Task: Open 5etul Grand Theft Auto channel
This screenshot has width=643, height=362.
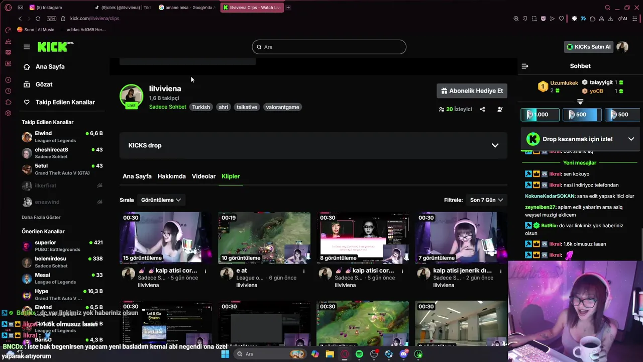Action: (62, 169)
